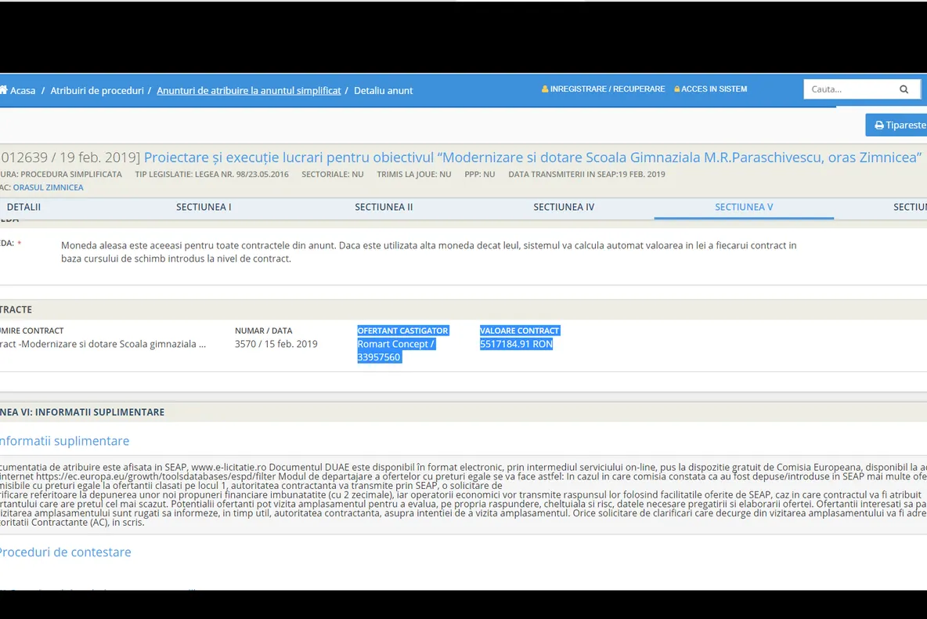Click the printer icon on Tipareste
Screen dimensions: 927x619
click(879, 125)
